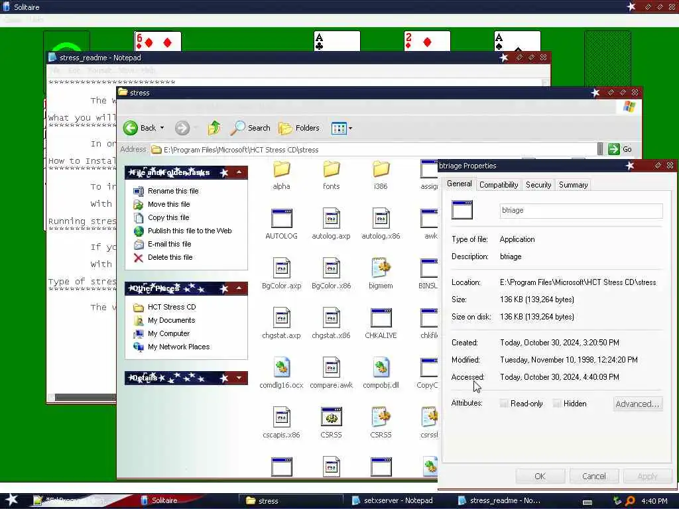Click the green Go arrow button
This screenshot has width=679, height=509.
613,149
